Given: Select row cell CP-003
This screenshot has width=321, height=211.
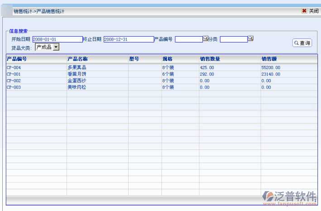Looking at the screenshot, I should (x=14, y=87).
